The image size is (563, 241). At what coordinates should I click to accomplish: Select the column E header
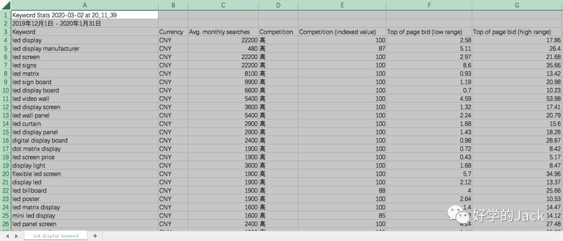(x=342, y=5)
